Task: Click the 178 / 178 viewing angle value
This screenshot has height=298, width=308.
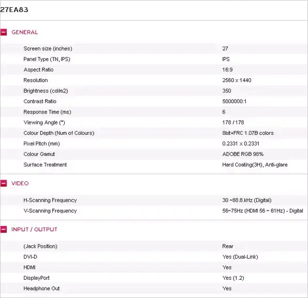Action: [233, 122]
